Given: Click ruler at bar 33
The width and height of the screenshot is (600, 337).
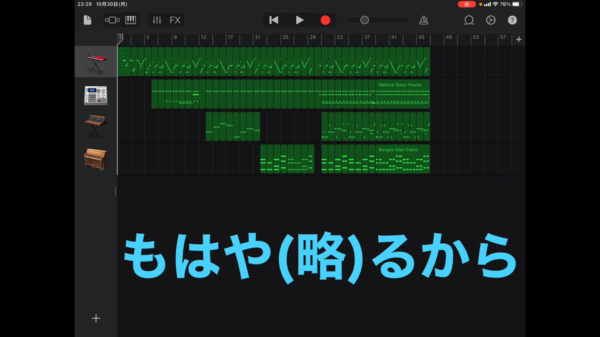Looking at the screenshot, I should click(x=339, y=37).
